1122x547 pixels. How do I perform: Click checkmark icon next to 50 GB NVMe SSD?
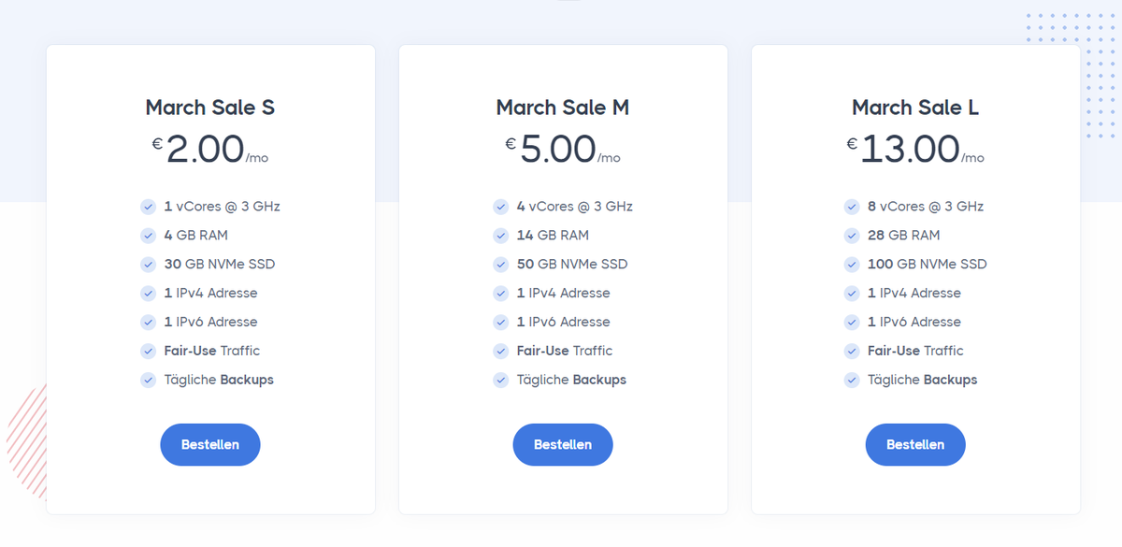click(500, 265)
